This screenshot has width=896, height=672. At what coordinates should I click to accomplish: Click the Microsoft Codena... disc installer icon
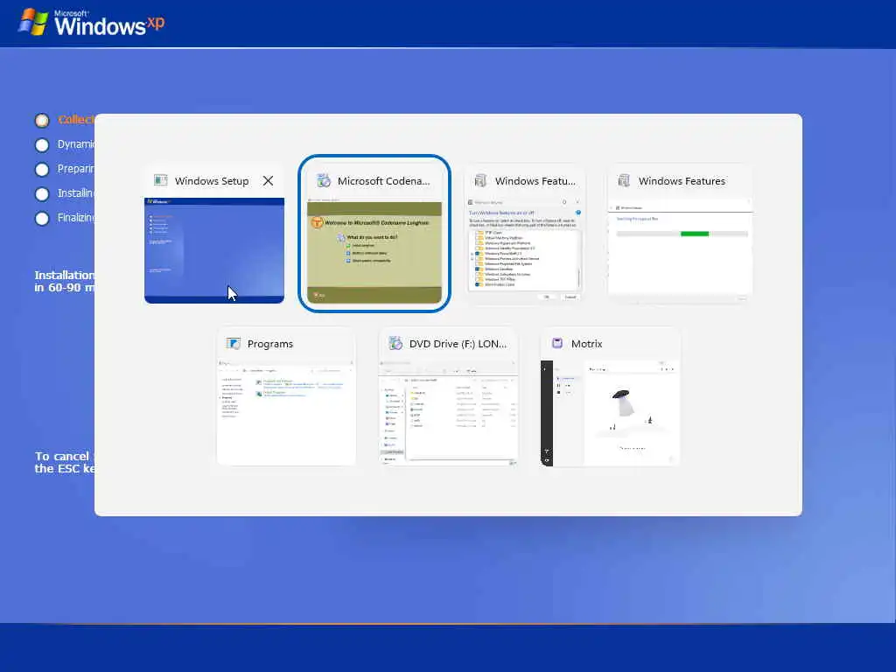[324, 180]
